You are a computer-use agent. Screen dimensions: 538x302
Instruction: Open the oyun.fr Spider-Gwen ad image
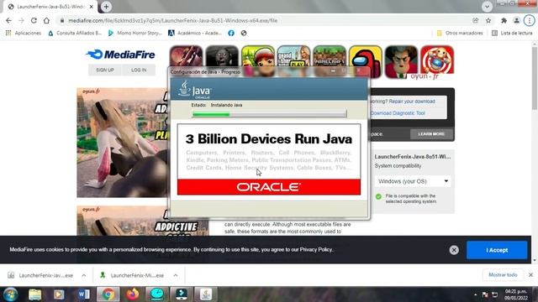pos(122,143)
